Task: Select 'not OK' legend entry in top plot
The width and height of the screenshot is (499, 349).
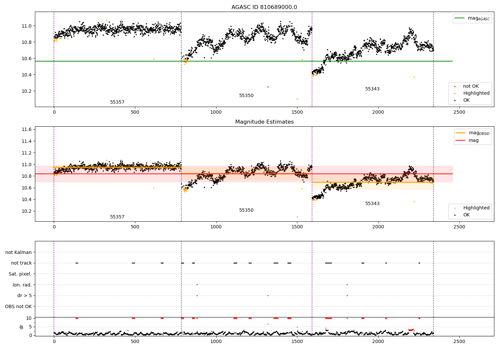Action: 471,86
